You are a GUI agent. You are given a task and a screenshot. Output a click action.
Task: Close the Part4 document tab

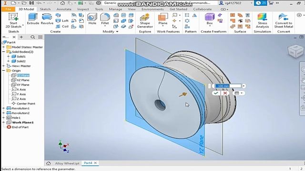pyautogui.click(x=95, y=163)
